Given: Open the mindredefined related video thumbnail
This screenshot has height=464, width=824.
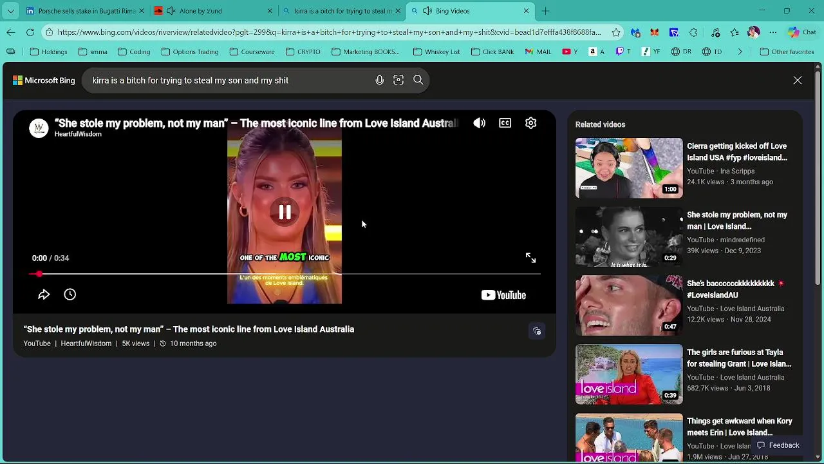Looking at the screenshot, I should tap(629, 237).
